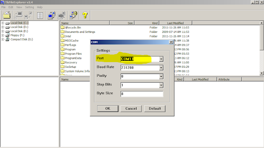Image resolution: width=264 pixels, height=148 pixels.
Task: Click the yellow question mark help icon
Action: tap(85, 15)
